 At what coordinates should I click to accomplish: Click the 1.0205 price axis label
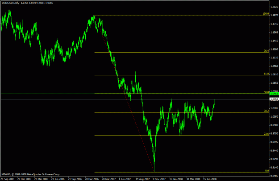(x=274, y=108)
